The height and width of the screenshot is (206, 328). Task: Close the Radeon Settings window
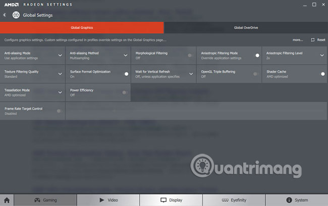tap(323, 5)
